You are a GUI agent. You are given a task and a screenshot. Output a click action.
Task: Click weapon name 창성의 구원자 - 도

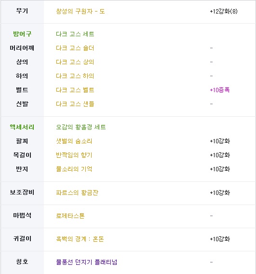pos(81,12)
